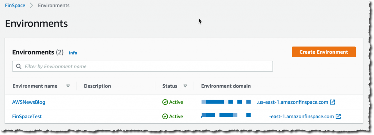Sort by Environment name using the triangle

[x=68, y=86]
